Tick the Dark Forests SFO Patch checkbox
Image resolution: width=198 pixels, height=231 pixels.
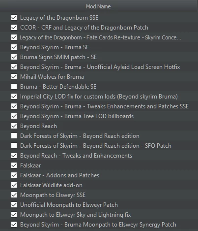[14, 145]
